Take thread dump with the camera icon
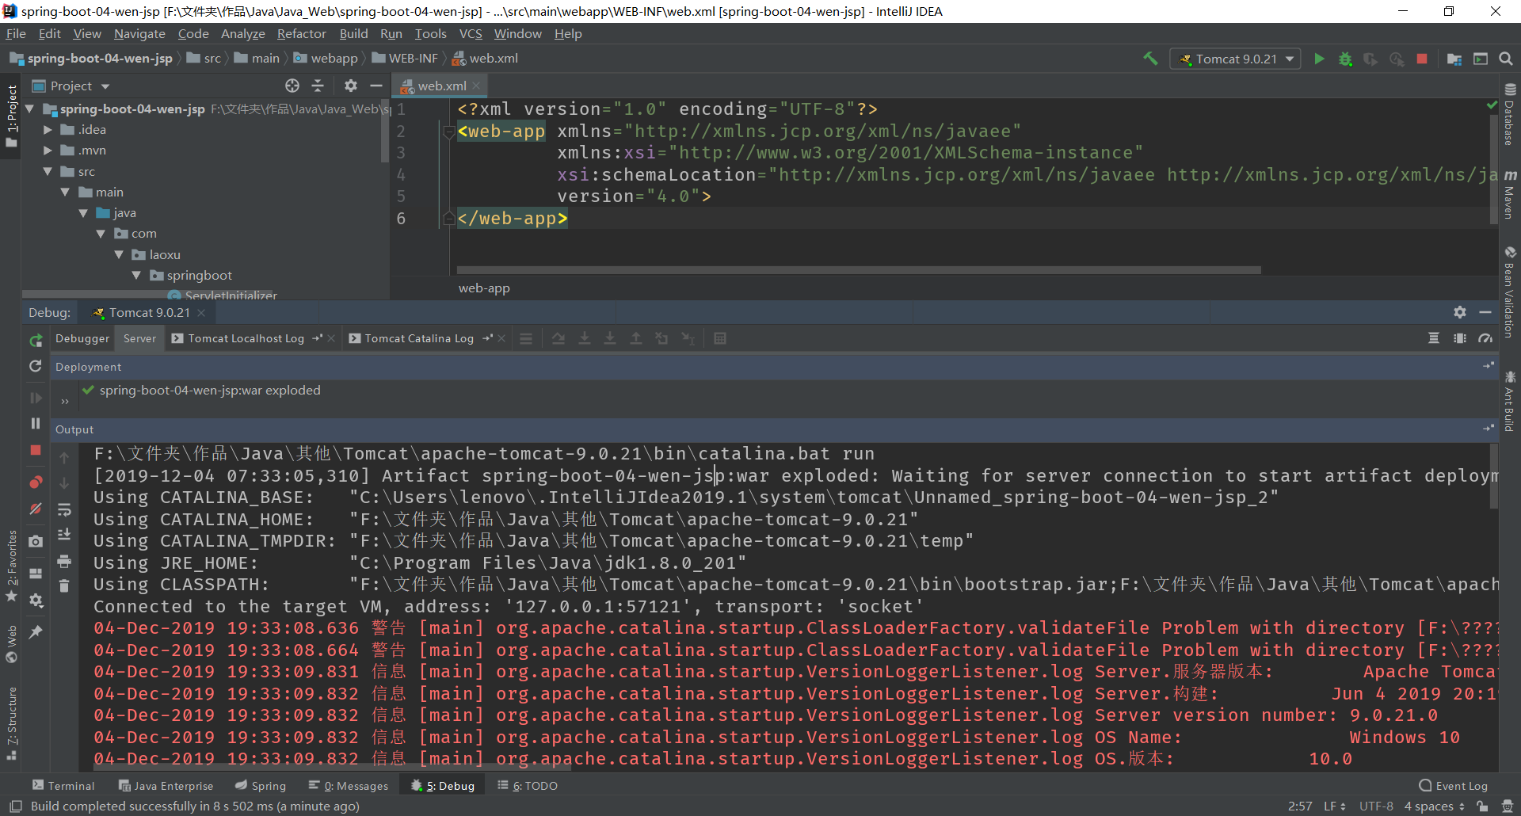 click(x=36, y=541)
